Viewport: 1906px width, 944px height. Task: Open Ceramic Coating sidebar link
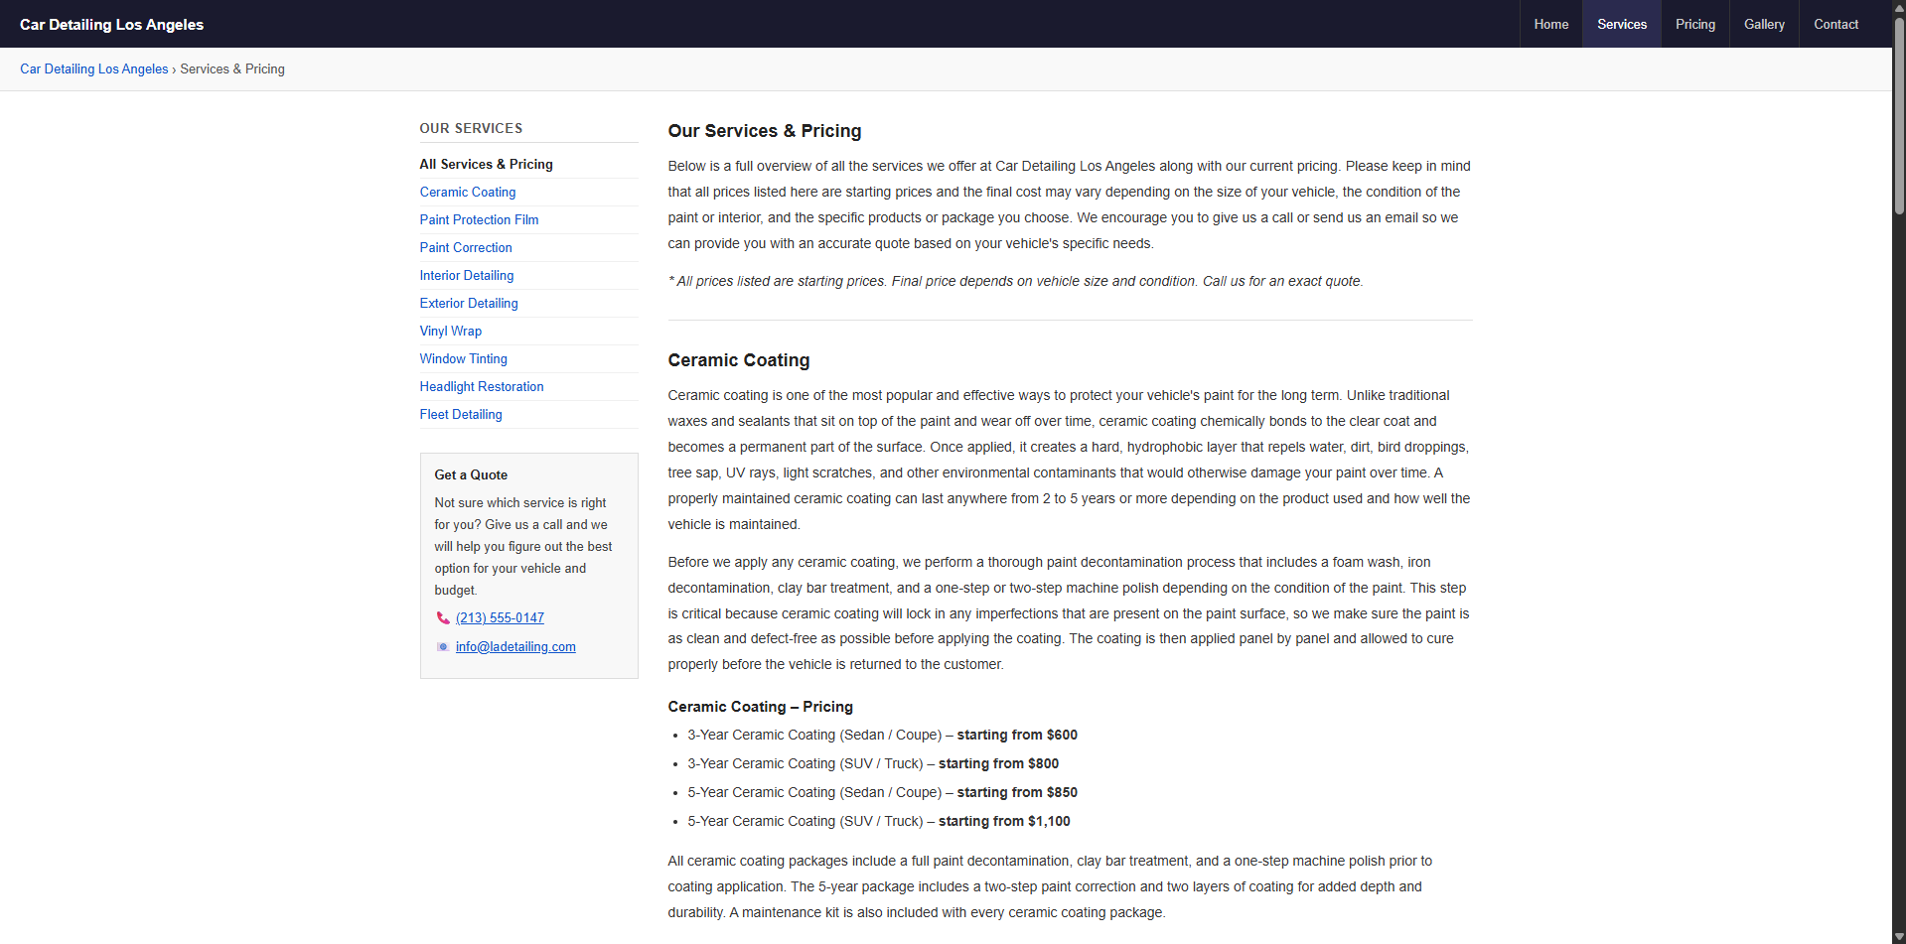point(468,193)
